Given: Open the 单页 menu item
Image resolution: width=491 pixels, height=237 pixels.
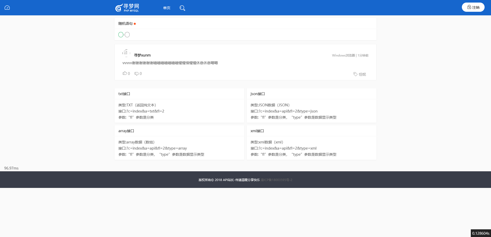Looking at the screenshot, I should click(x=166, y=8).
